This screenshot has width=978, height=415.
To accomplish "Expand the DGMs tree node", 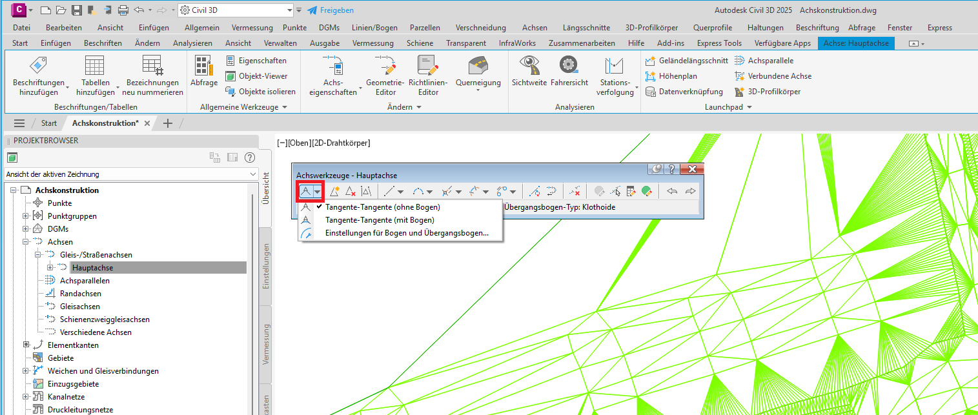I will coord(26,229).
